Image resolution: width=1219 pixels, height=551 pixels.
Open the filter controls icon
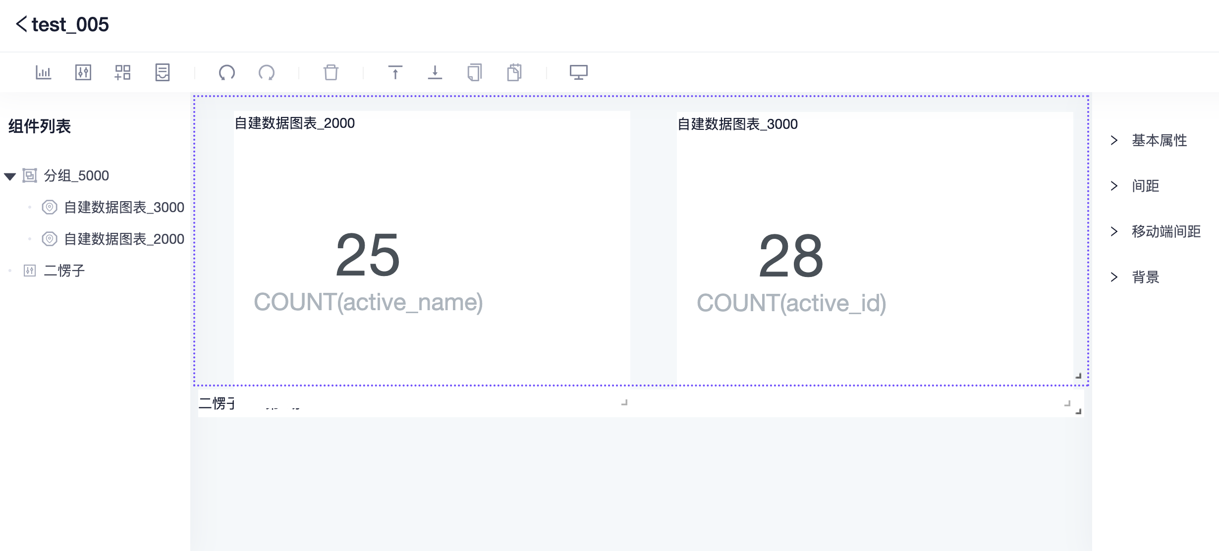(x=83, y=72)
